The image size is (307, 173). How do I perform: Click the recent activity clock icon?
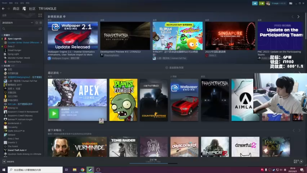tap(36, 23)
